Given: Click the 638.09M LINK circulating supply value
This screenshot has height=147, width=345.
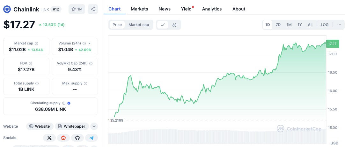Looking at the screenshot, I should [50, 109].
